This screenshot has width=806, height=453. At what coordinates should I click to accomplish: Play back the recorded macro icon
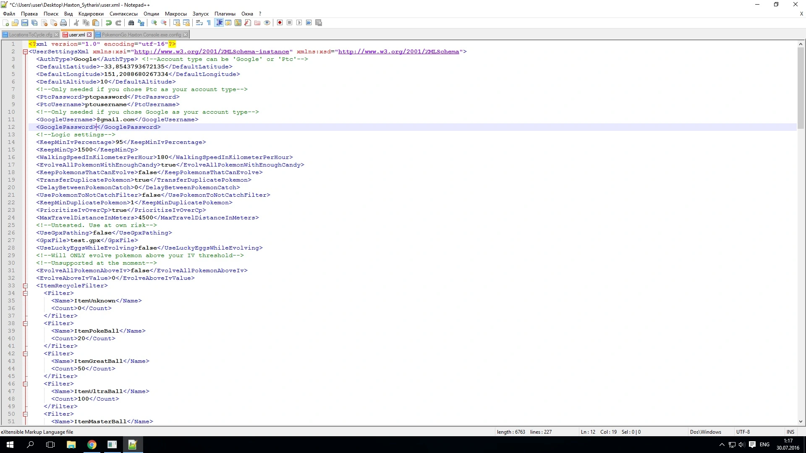point(299,23)
